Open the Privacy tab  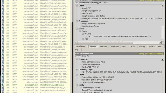[x=151, y=47]
